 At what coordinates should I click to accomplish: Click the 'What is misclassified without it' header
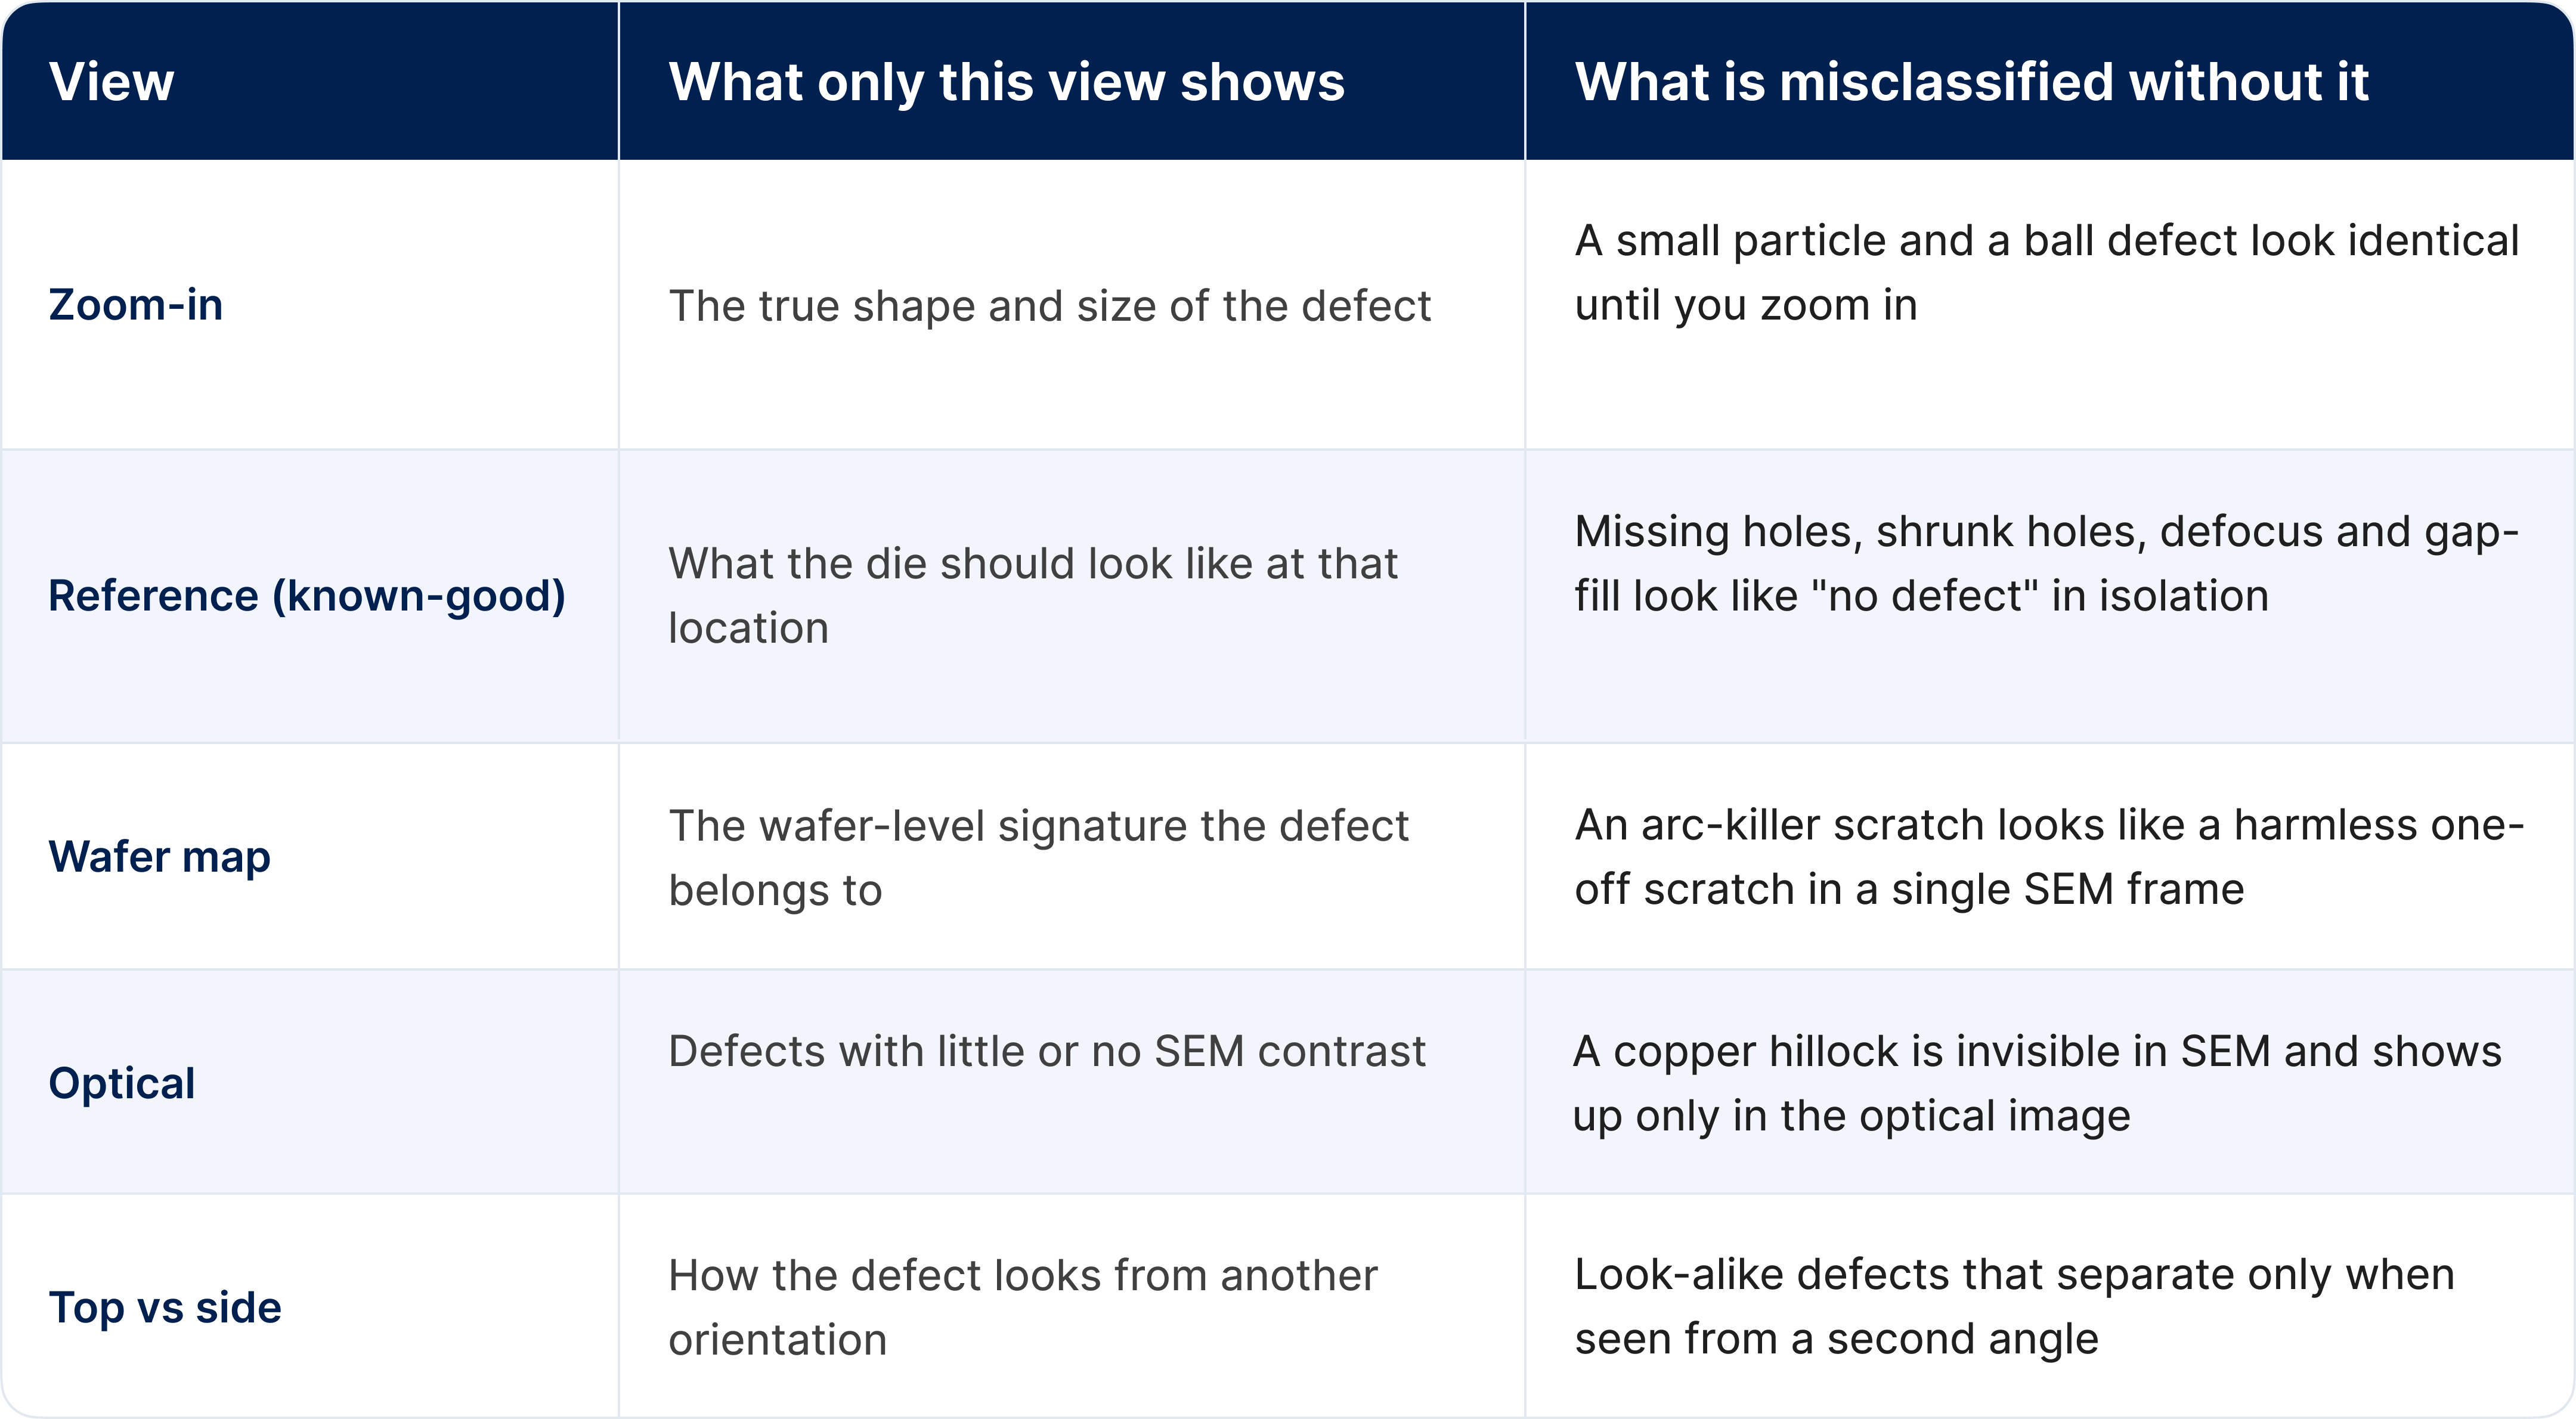click(1971, 81)
